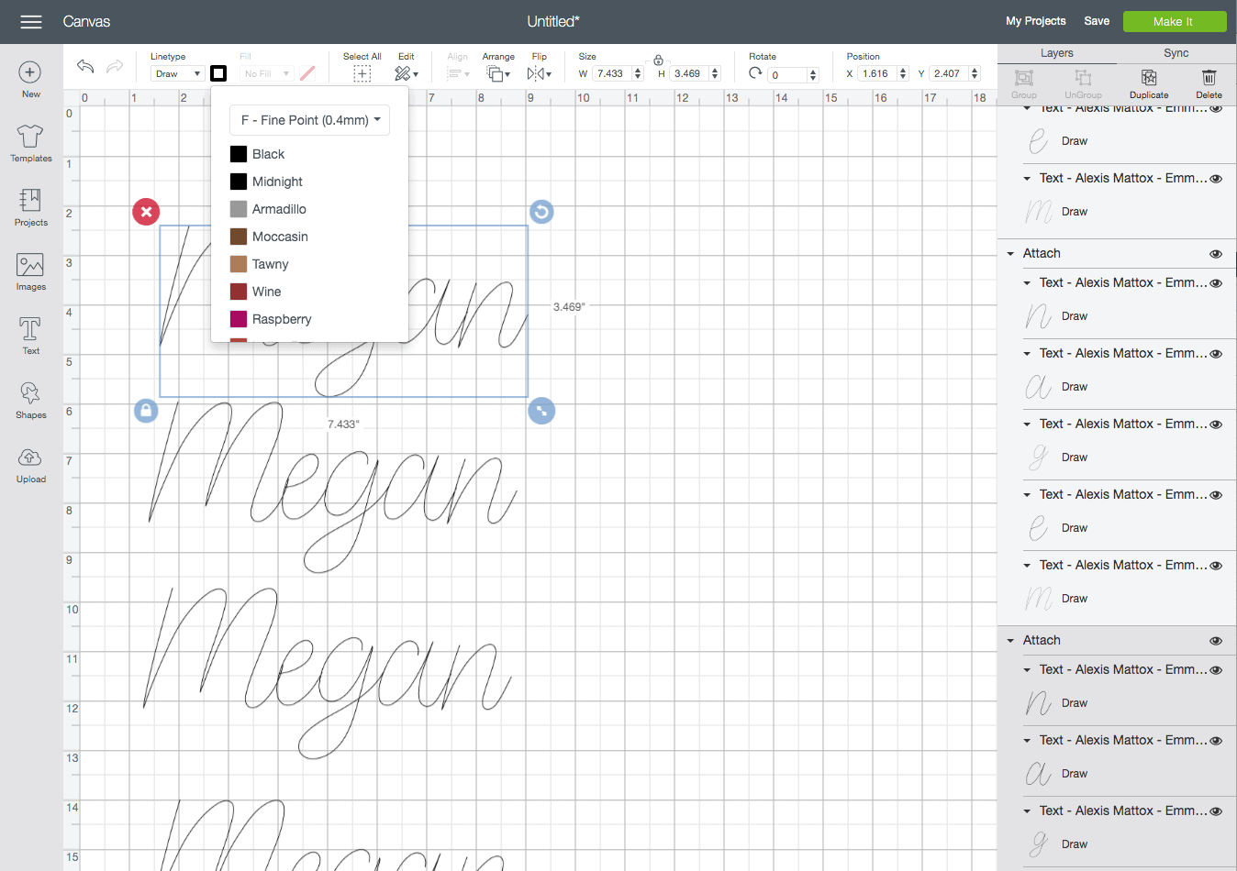The width and height of the screenshot is (1237, 871).
Task: Select the Shapes tool
Action: [x=30, y=400]
